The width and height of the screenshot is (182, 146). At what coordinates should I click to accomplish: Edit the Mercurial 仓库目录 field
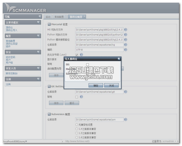point(99,45)
